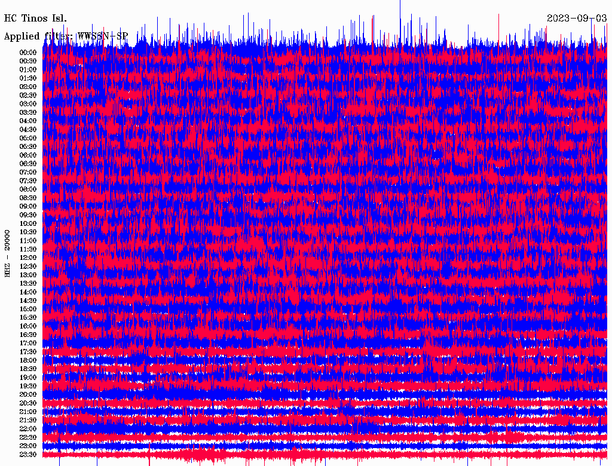Click the 'Applied filter: WWSSN-SP' label
This screenshot has height=466, width=612.
(66, 36)
